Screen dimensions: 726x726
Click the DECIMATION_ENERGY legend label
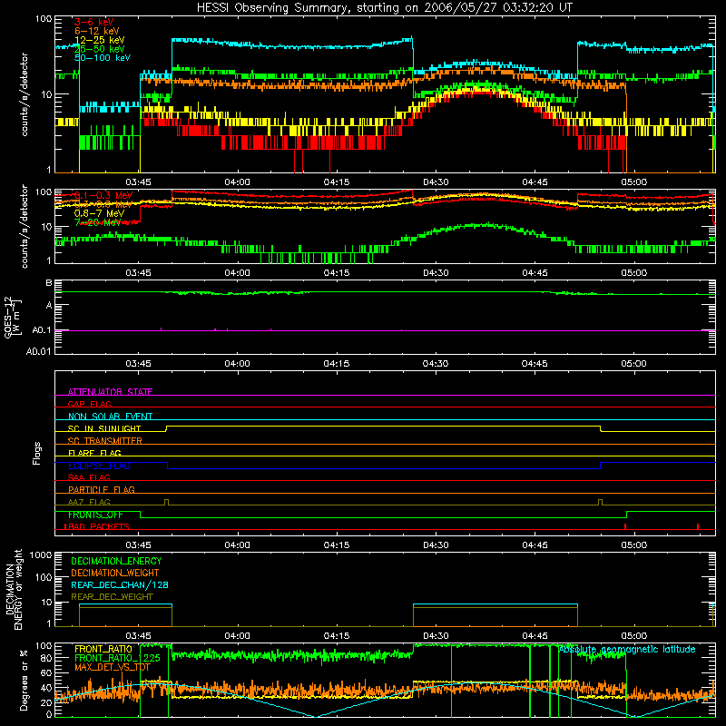[x=116, y=561]
